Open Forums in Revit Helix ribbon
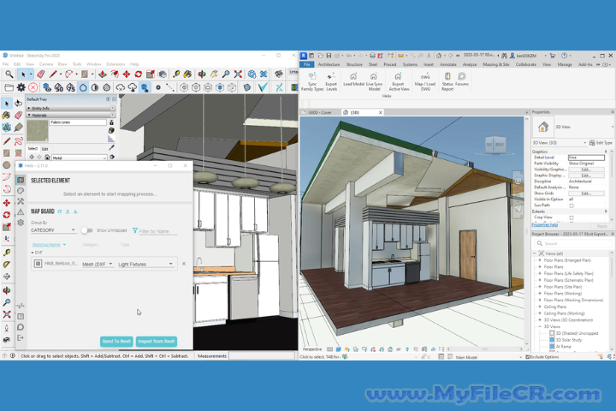The image size is (616, 411). (462, 80)
